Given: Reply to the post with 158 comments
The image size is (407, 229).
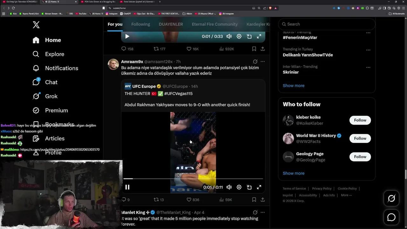Looking at the screenshot, I should click(127, 49).
